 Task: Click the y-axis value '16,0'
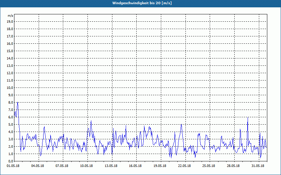(x=10, y=43)
